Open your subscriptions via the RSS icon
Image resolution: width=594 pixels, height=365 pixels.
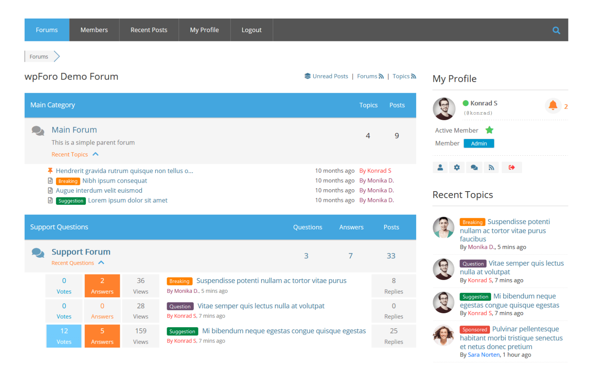(x=491, y=167)
